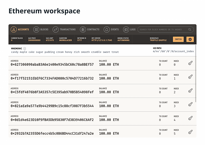This screenshot has height=145, width=205.
Task: Switch to the Blocks tab
Action: (x=41, y=29)
